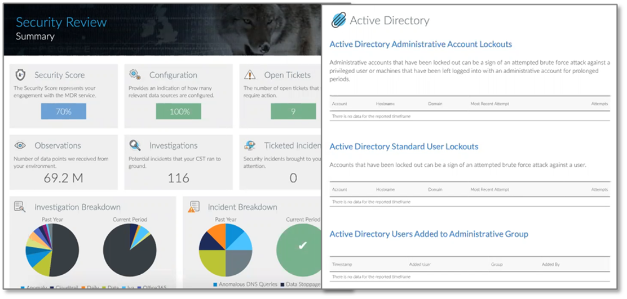Click the Open Tickets warning triangle icon

[250, 75]
